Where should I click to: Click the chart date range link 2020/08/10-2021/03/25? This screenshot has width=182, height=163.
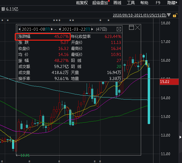pos(140,15)
